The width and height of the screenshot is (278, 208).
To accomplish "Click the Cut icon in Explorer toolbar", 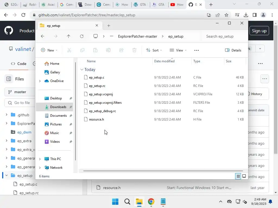I will (69, 50).
